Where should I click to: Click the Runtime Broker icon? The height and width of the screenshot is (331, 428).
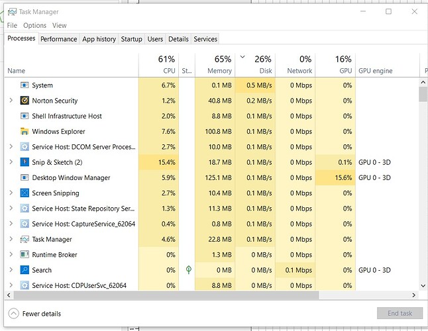tap(25, 255)
